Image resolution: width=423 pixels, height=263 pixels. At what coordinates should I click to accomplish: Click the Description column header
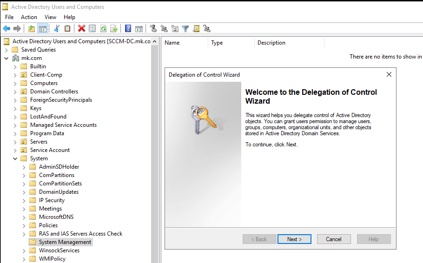tap(271, 43)
